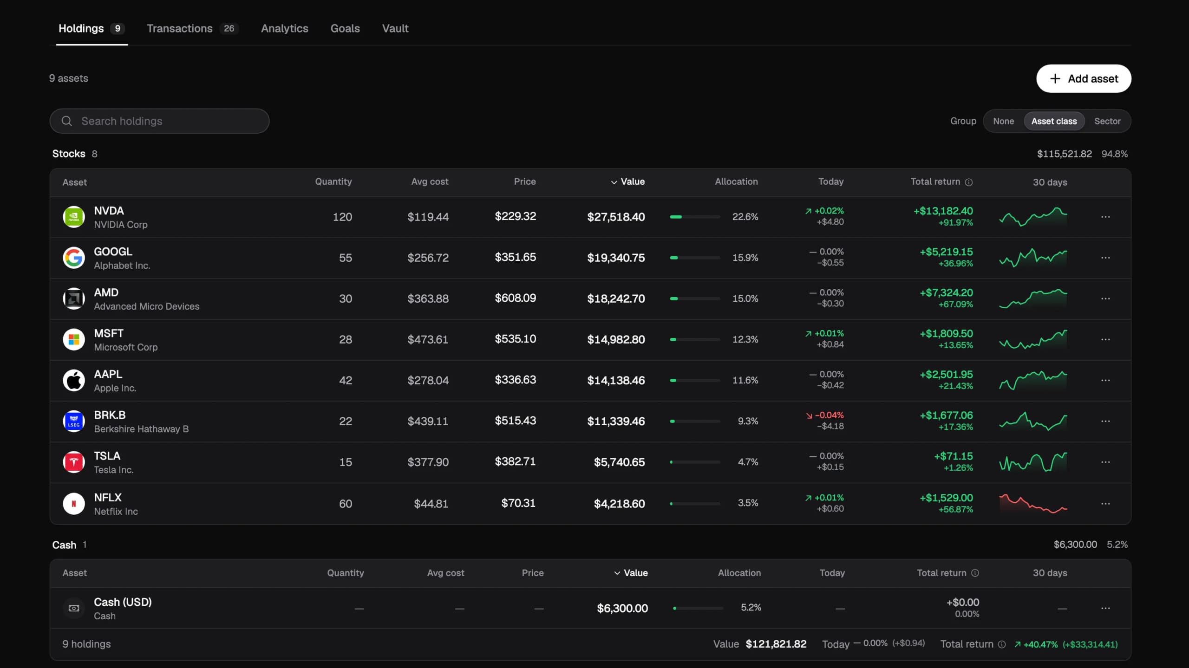The height and width of the screenshot is (668, 1189).
Task: Open the three-dot menu for TSLA row
Action: (1105, 462)
